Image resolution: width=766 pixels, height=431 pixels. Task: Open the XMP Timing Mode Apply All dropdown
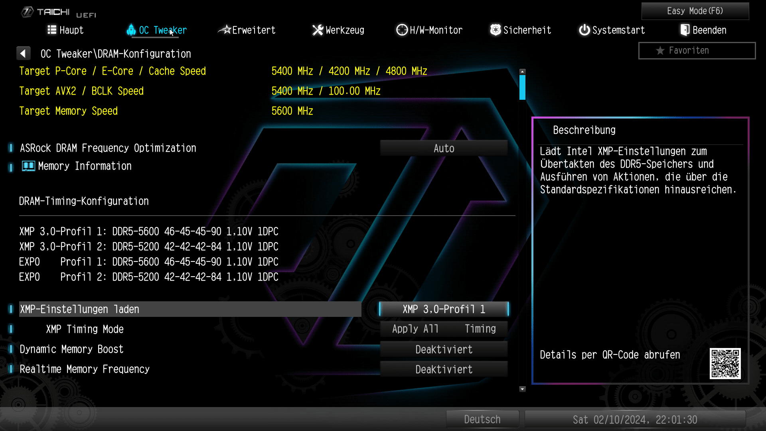444,329
